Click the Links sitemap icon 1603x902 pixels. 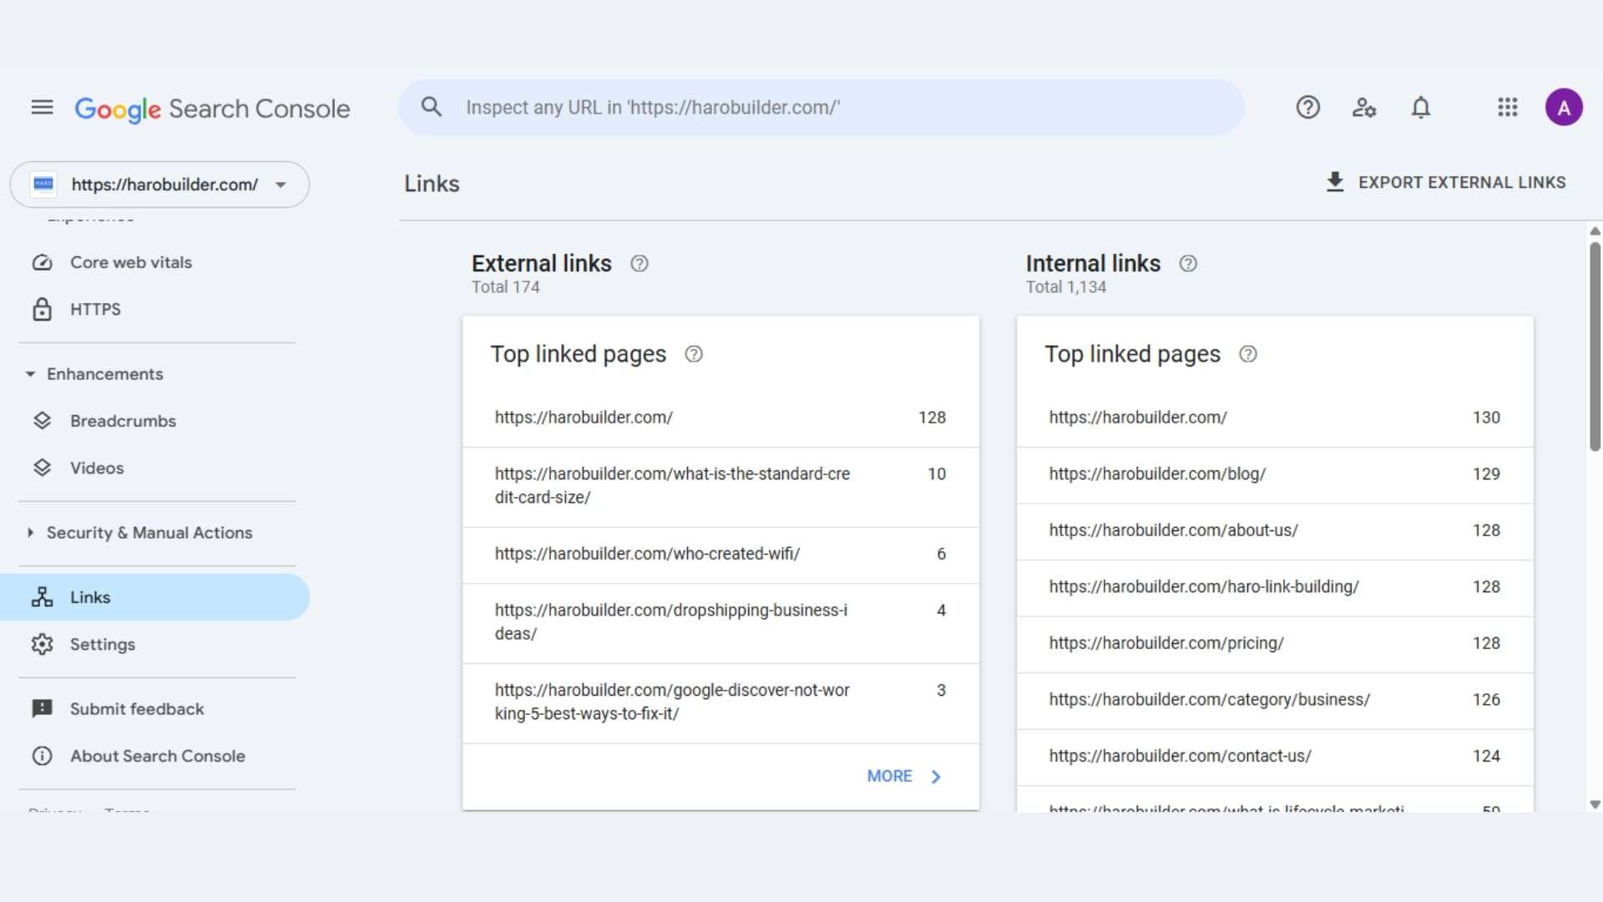point(43,597)
